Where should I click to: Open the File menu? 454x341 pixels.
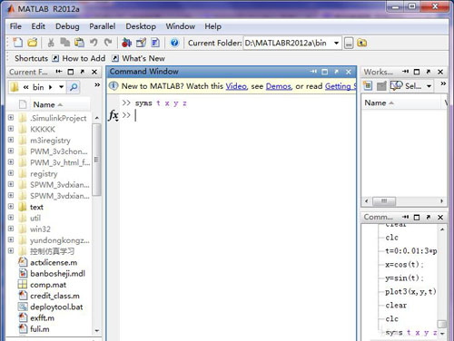15,26
